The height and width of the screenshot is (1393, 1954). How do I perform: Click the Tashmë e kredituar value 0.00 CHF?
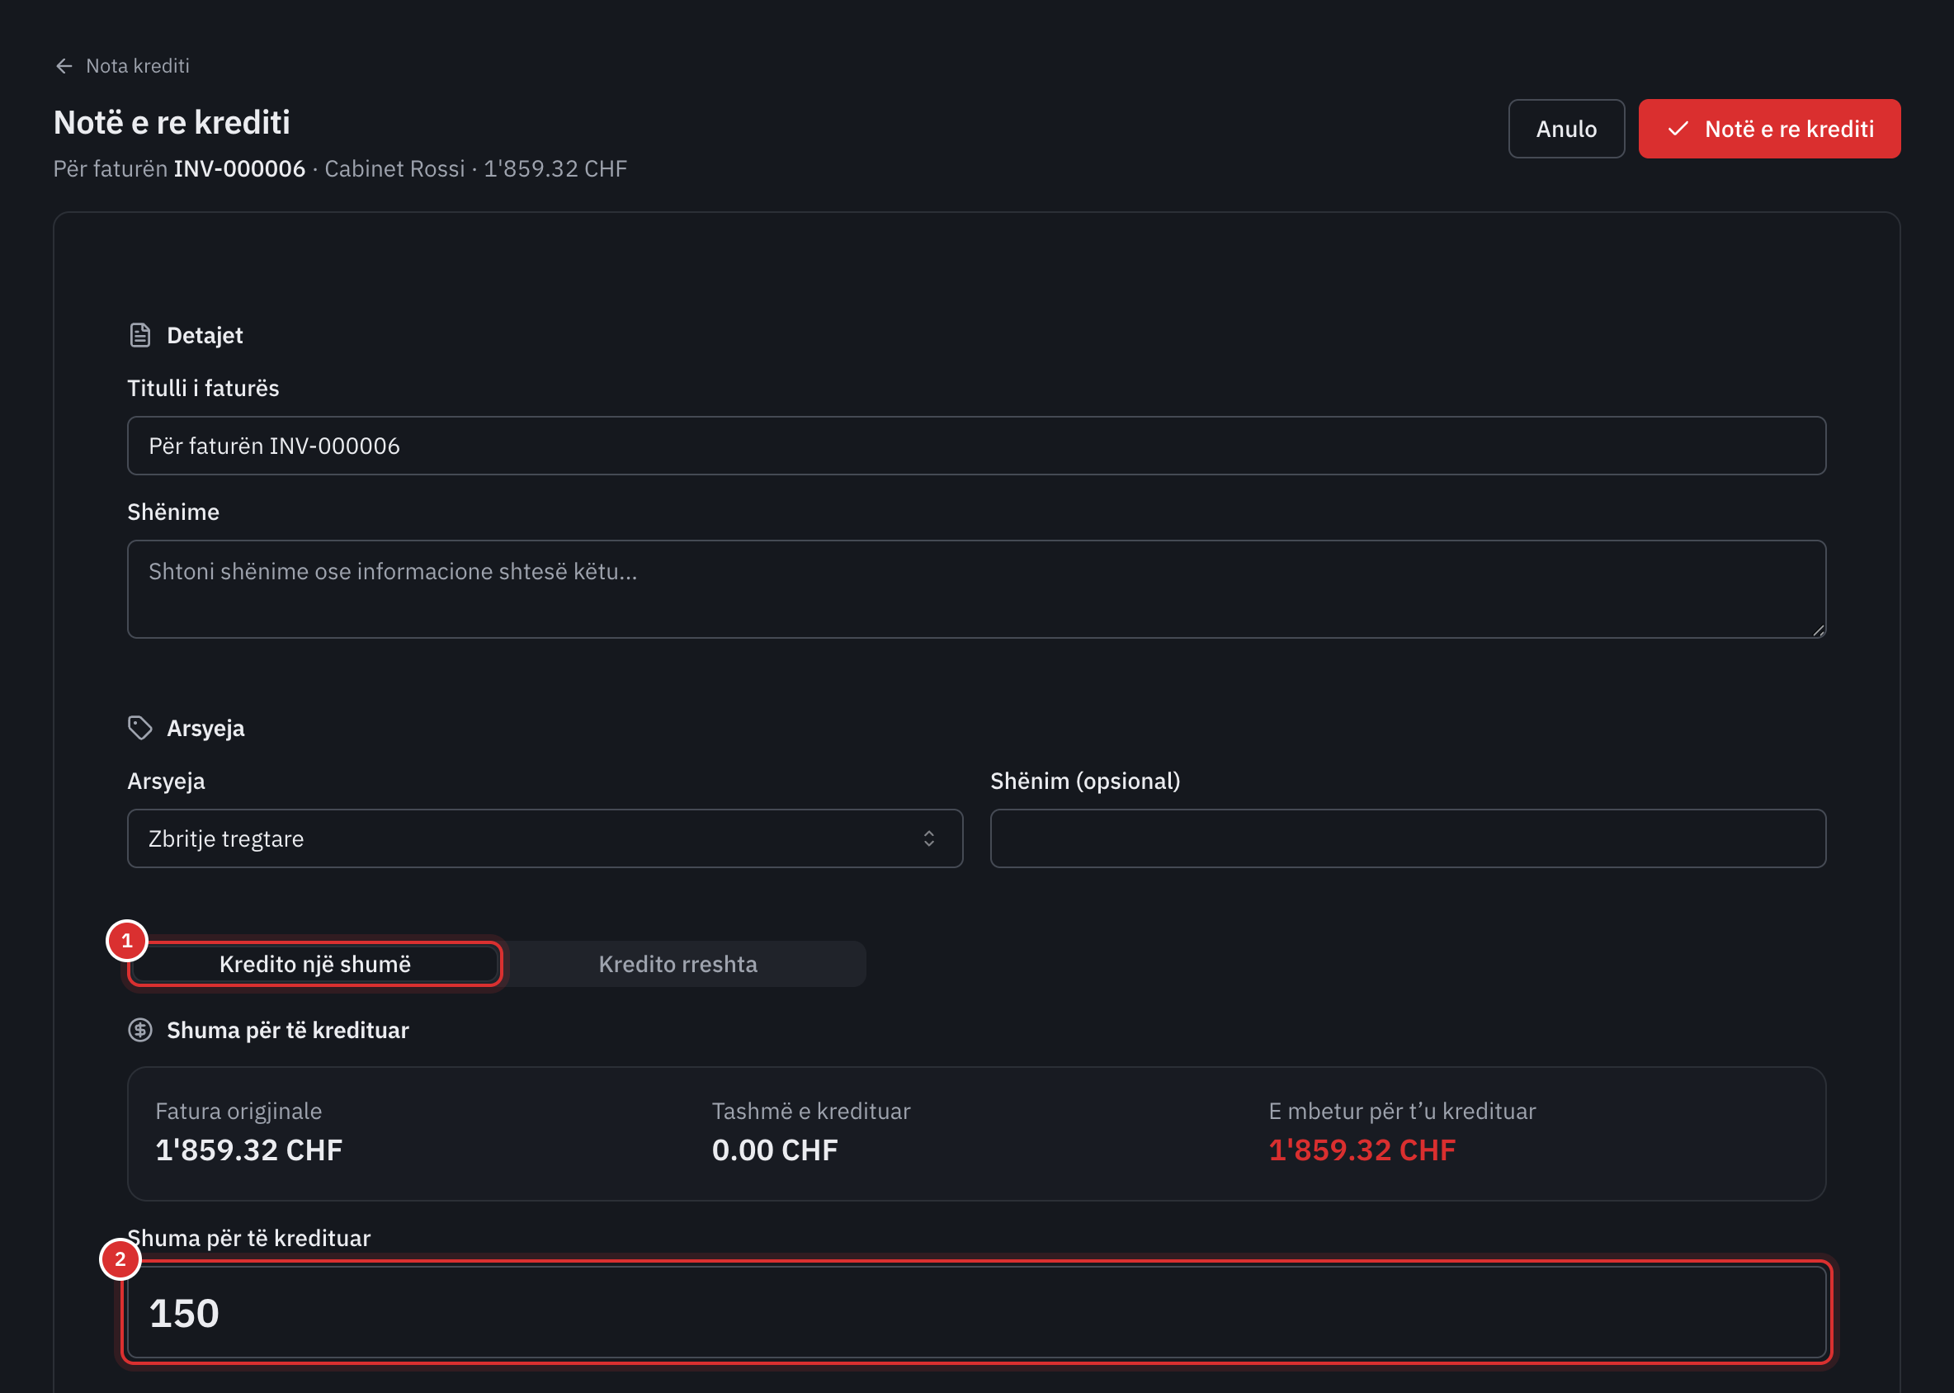tap(775, 1150)
